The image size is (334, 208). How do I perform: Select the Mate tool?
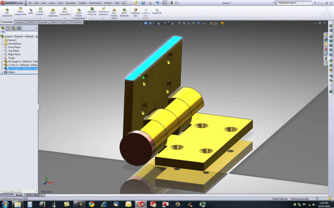click(x=31, y=12)
